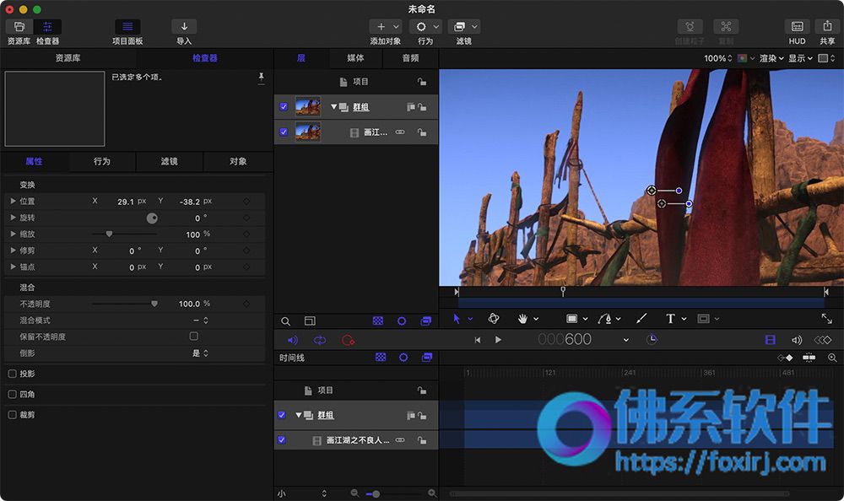Toggle the 检查器 toolbar button
844x501 pixels.
[x=47, y=27]
